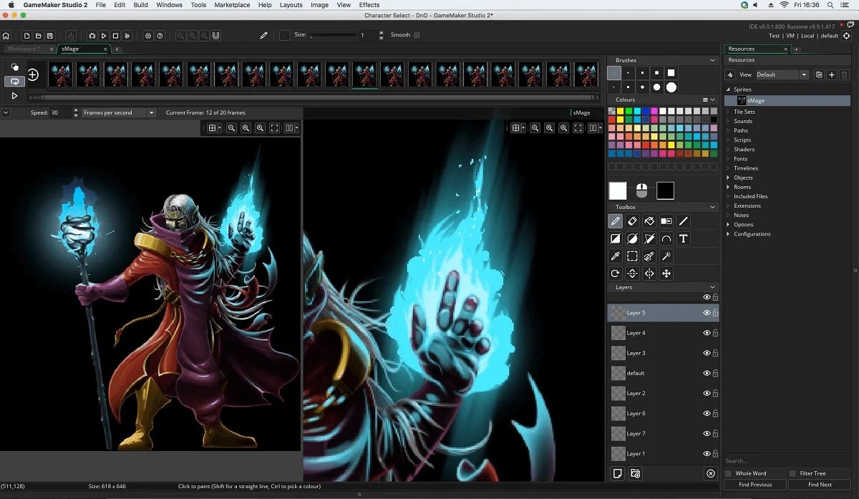The height and width of the screenshot is (499, 859).
Task: Pick the Colour Picker eyedropper tool
Action: point(615,256)
